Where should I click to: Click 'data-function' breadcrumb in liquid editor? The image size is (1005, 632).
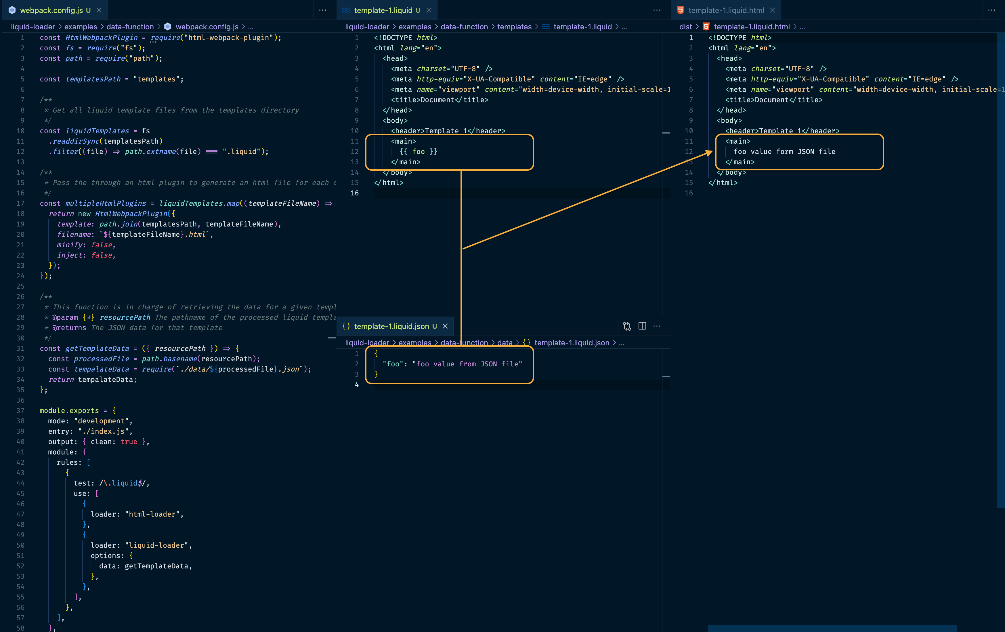tap(464, 27)
